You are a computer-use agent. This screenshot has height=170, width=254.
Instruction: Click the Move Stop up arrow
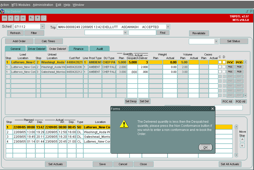click(242, 140)
